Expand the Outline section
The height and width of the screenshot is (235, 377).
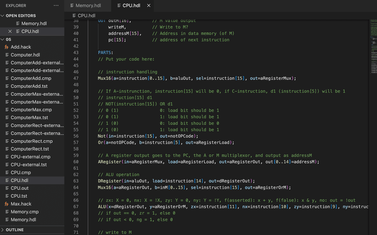[x=3, y=230]
